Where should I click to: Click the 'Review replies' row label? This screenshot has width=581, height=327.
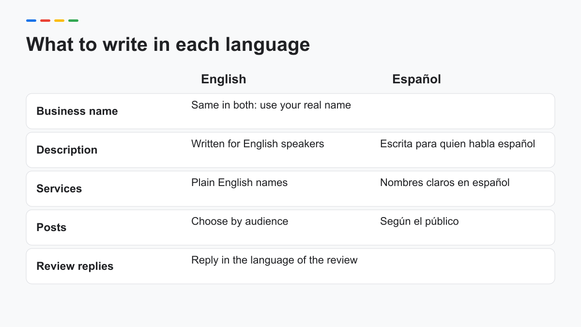[x=75, y=266]
